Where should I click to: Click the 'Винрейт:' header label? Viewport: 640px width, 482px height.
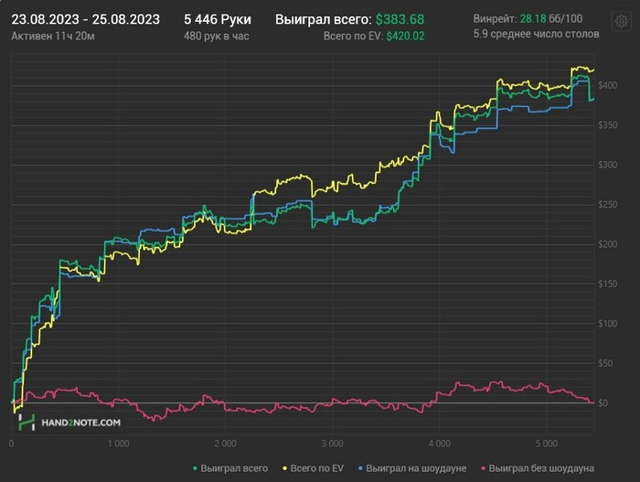tap(496, 18)
